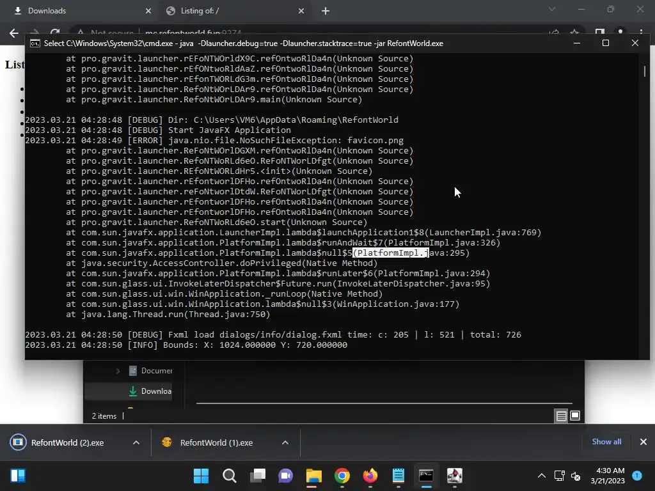
Task: Open options chevron for RefontWorld (1).exe
Action: [x=285, y=442]
